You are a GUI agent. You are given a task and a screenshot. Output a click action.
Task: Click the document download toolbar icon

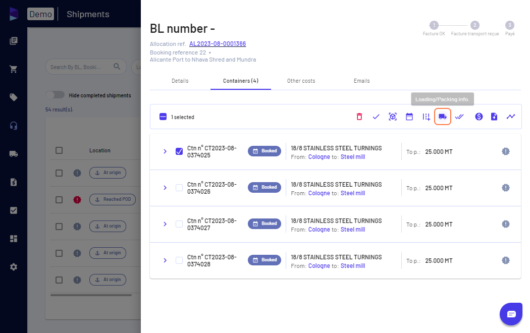494,117
